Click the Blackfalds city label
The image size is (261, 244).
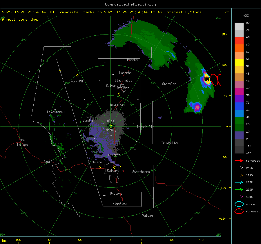(123, 80)
